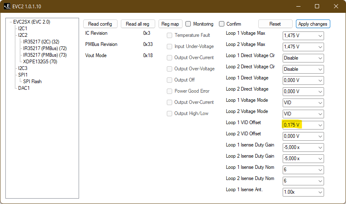Toggle the Output Off checkbox

coord(169,80)
